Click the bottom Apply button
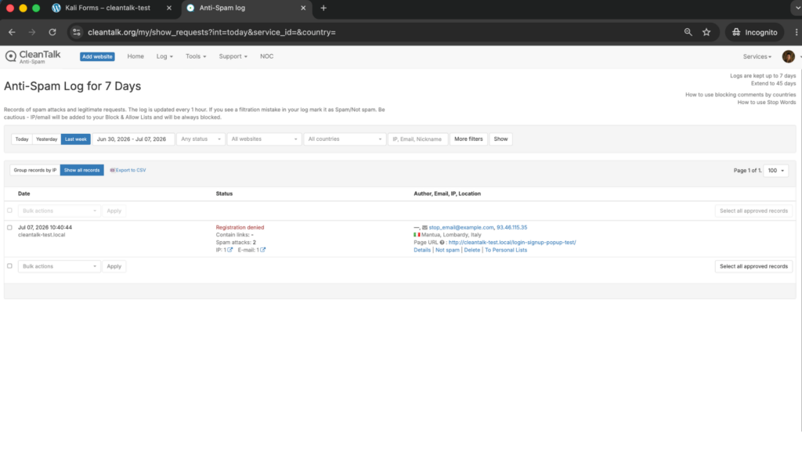Viewport: 802px width, 451px height. 114,266
